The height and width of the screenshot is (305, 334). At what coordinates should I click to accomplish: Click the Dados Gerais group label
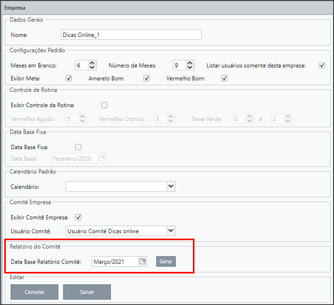tap(27, 20)
